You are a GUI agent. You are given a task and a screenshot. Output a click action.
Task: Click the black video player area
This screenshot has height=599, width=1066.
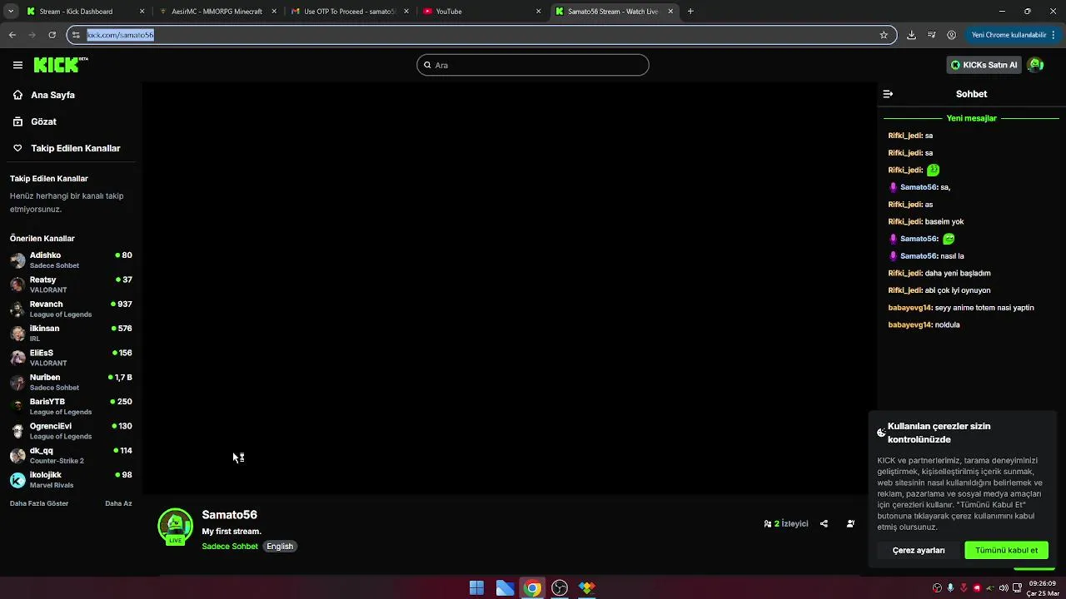pyautogui.click(x=509, y=288)
